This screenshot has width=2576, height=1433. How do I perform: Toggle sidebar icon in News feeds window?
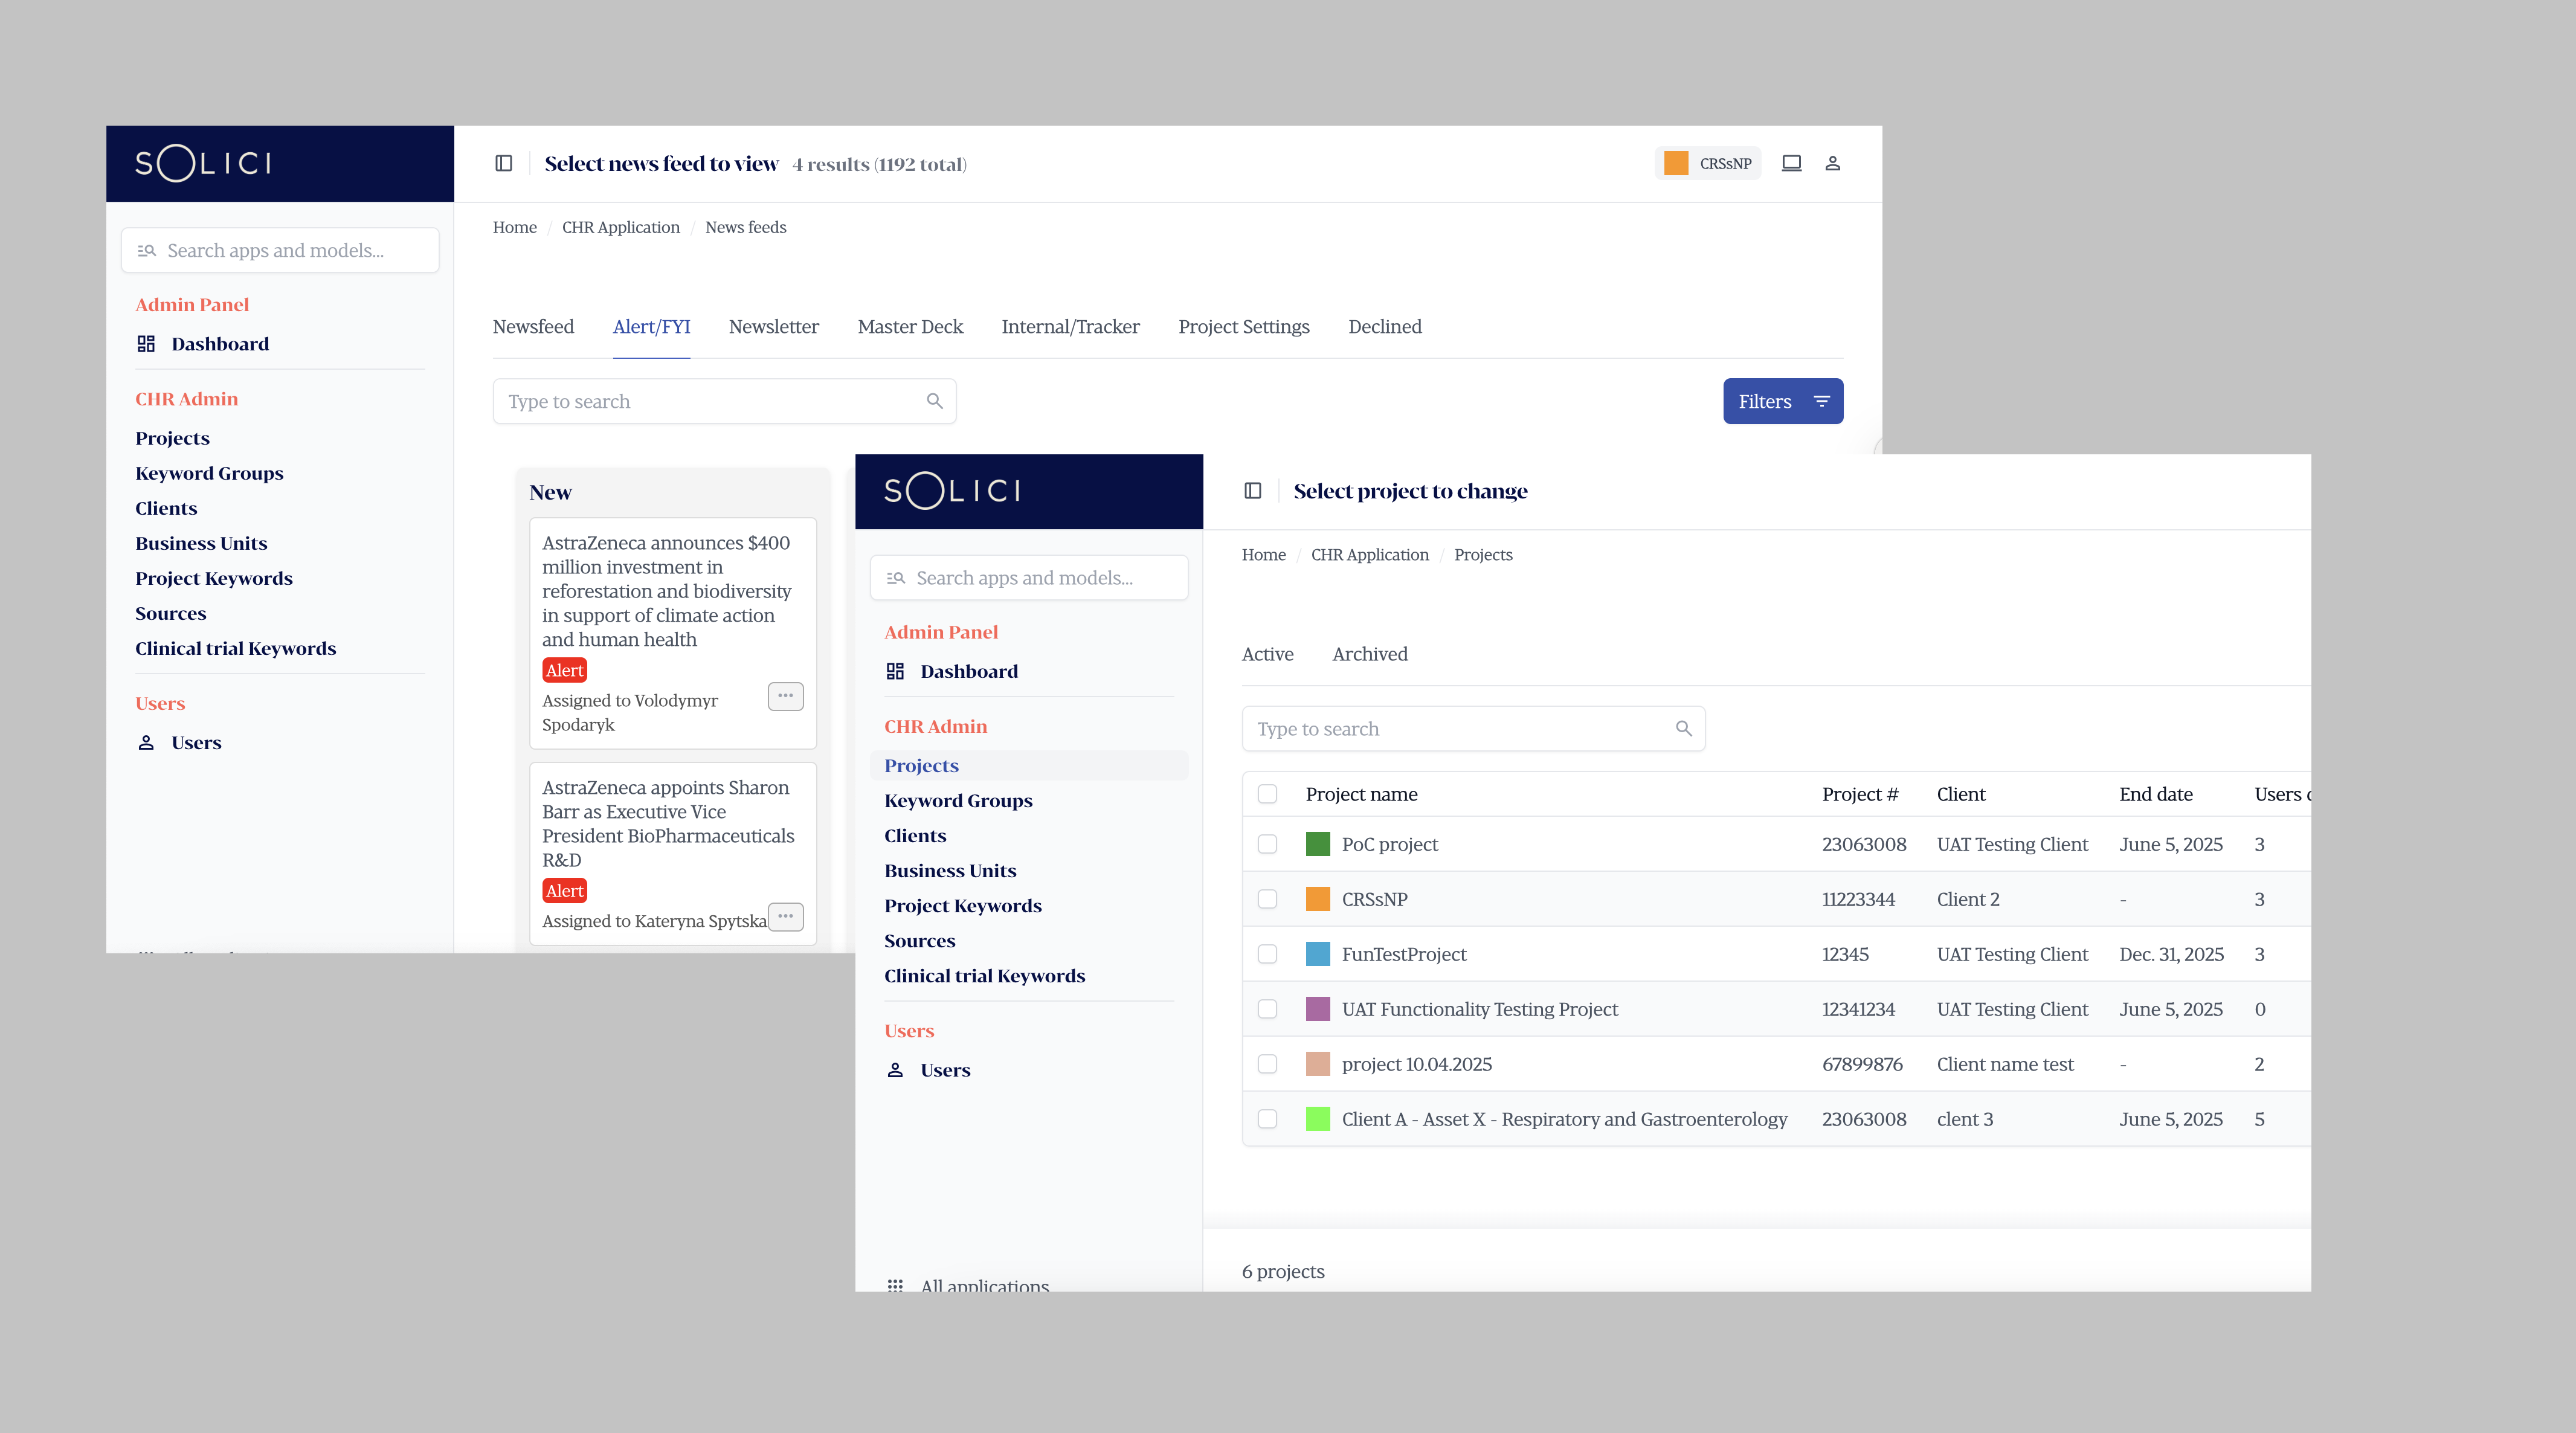pos(504,163)
